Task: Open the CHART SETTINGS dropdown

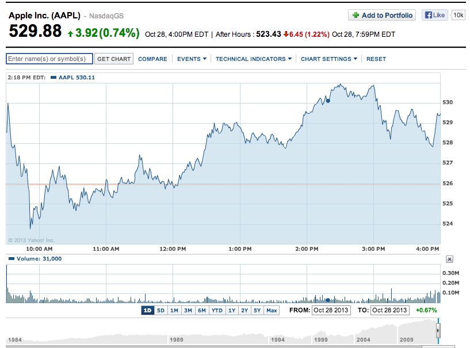Action: point(329,59)
